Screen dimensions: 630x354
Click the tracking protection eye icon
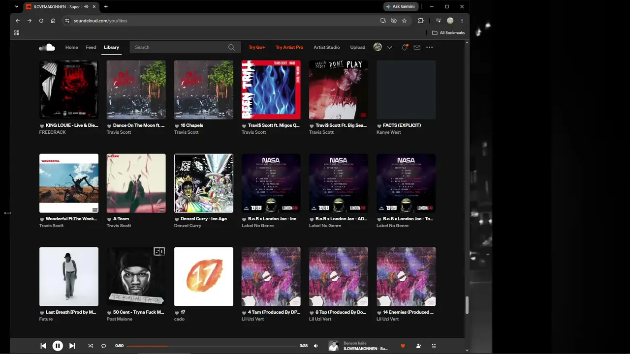[394, 21]
